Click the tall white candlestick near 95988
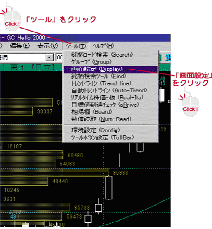Screen dimensions: 212x229 click(109, 187)
